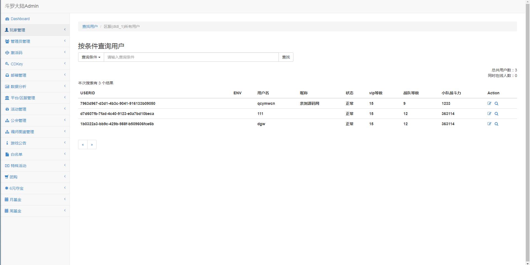Click the shopping cart icon beside 团购
This screenshot has height=265, width=530.
[7, 177]
